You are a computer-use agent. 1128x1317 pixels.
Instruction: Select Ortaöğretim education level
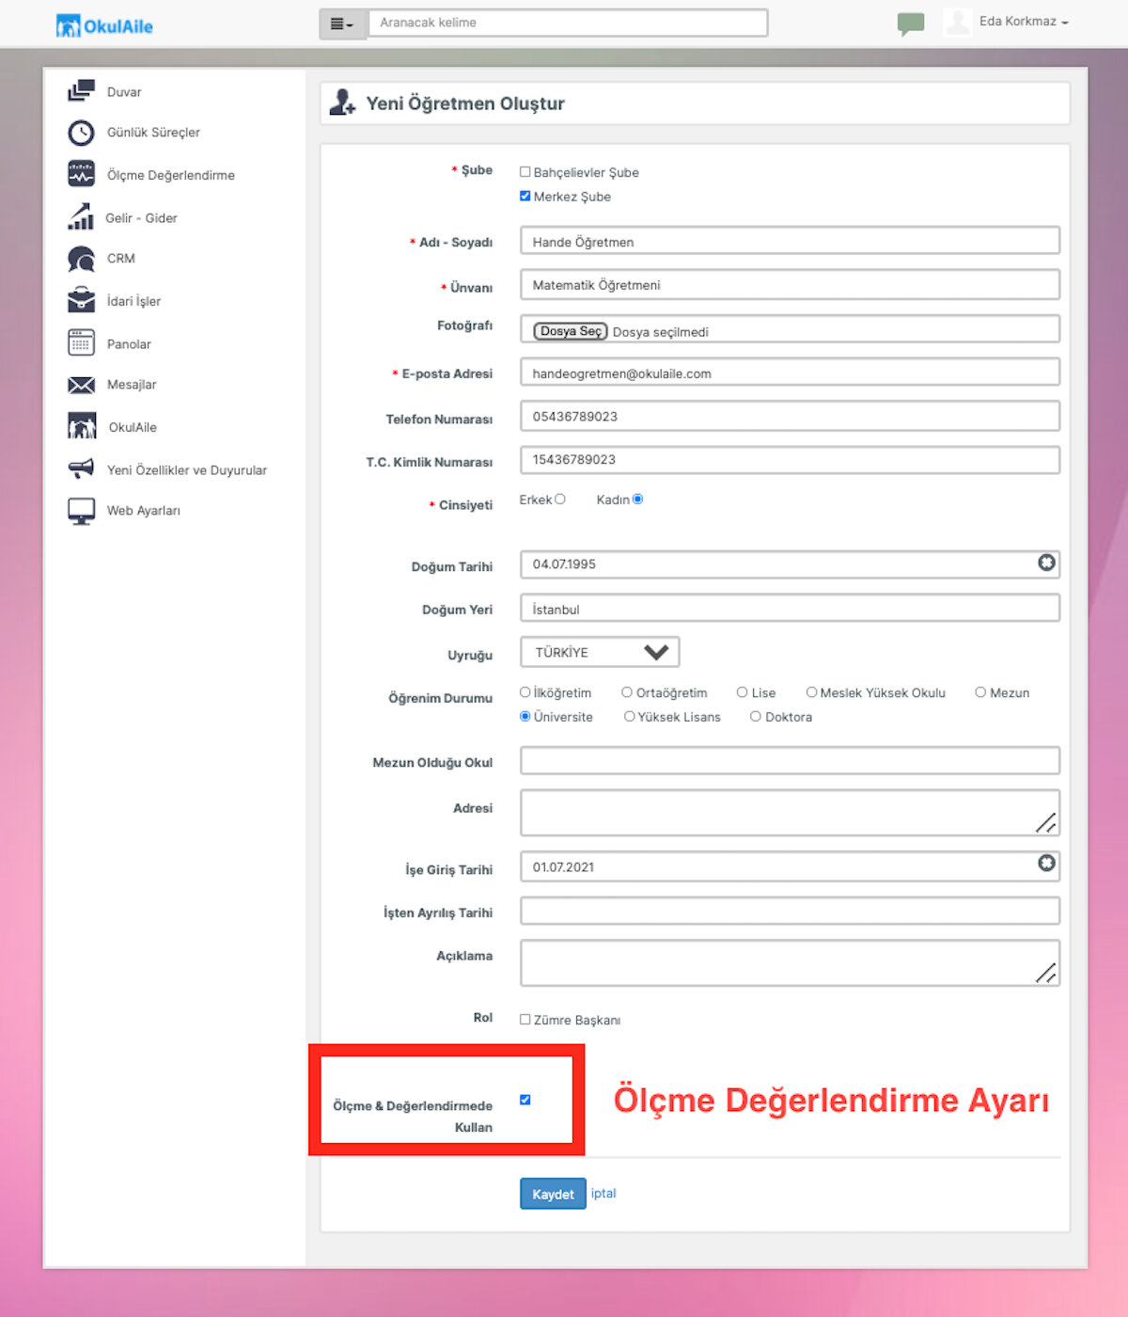click(627, 692)
